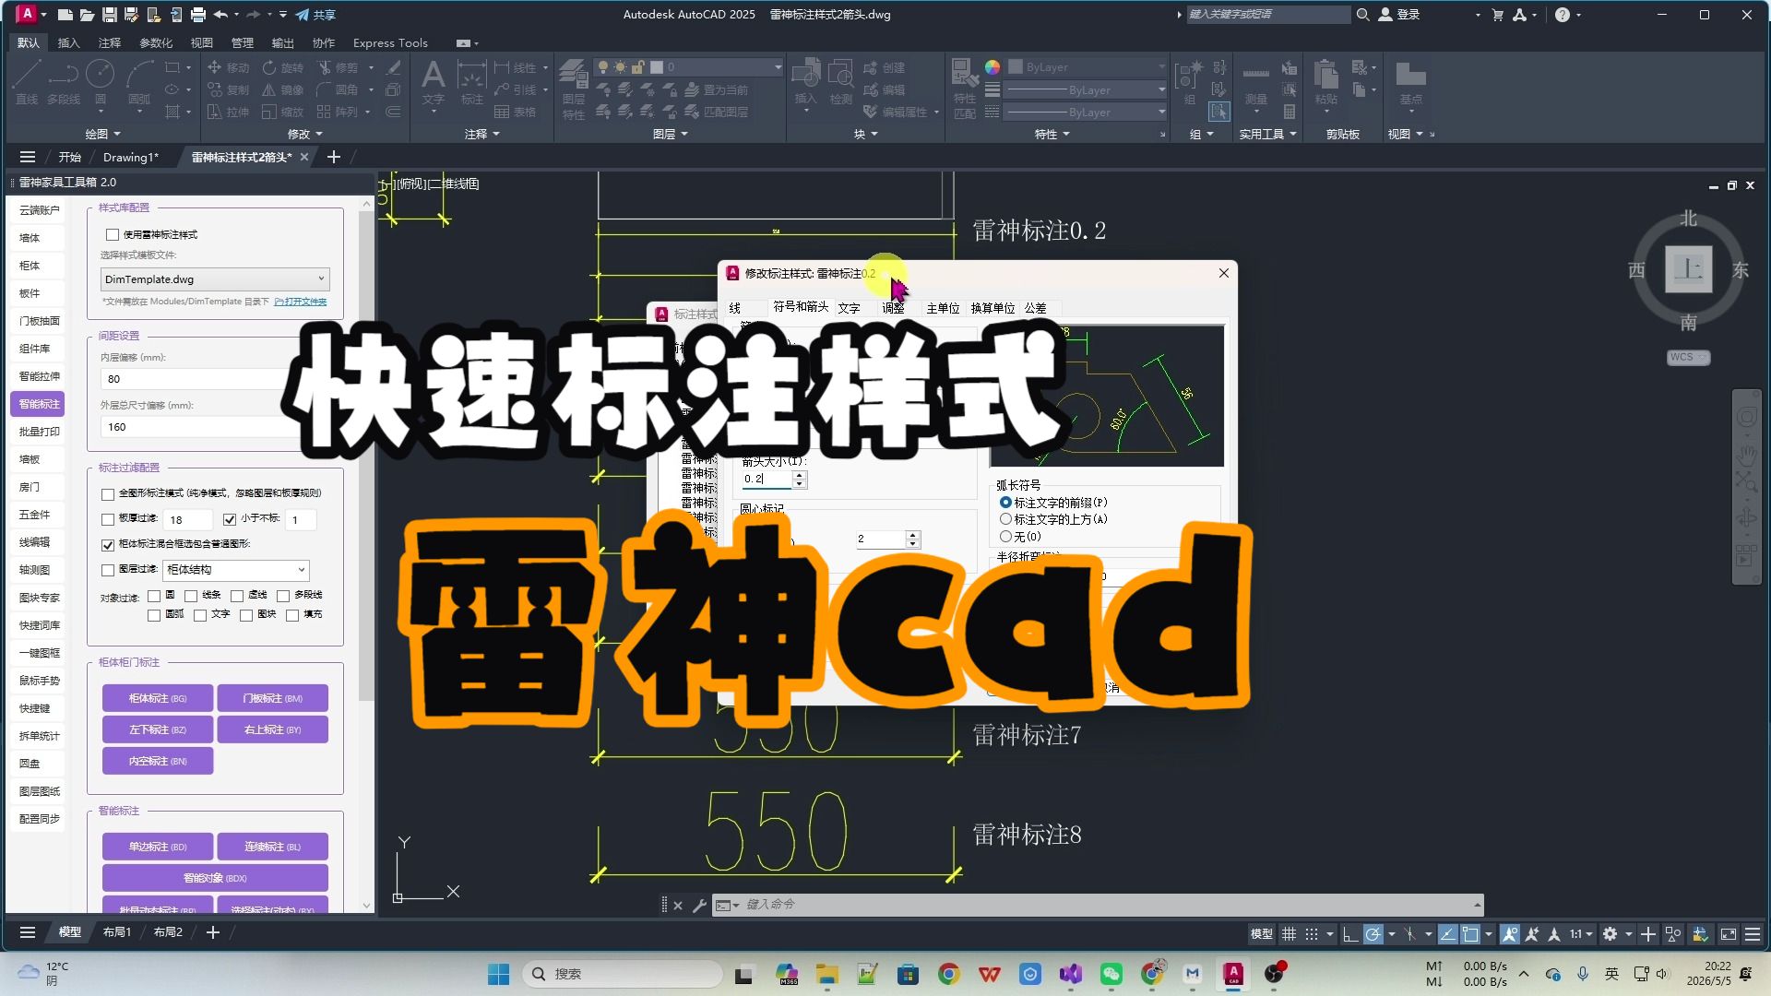The height and width of the screenshot is (996, 1771).
Task: Click the layer color square beside layer 0
Action: 657,67
